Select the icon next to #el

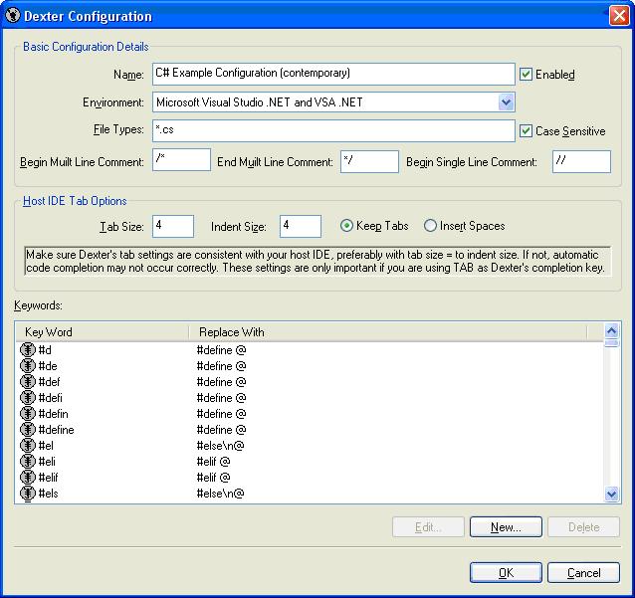(x=28, y=446)
